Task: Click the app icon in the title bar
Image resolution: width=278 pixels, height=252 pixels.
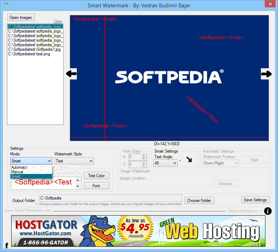Action: tap(6, 5)
